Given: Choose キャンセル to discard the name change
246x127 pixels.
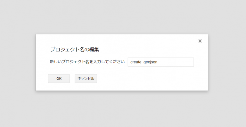Looking at the screenshot, I should coord(86,79).
